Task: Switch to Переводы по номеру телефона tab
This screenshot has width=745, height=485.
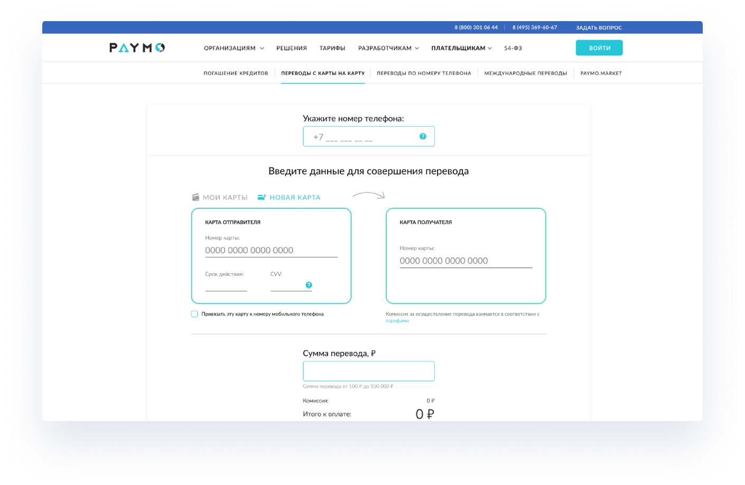Action: coord(424,73)
